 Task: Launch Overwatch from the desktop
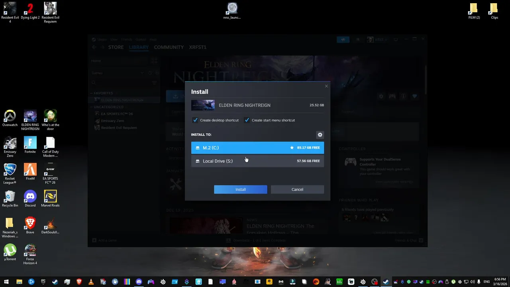click(x=10, y=118)
